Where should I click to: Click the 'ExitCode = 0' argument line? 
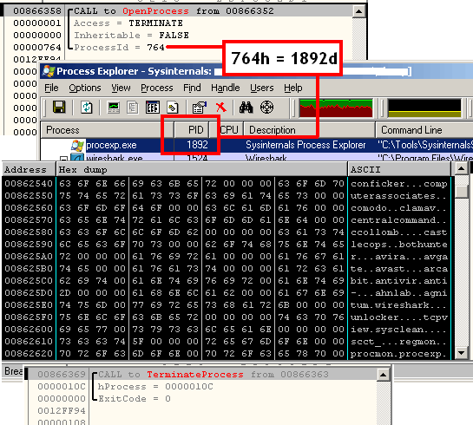[x=135, y=399]
